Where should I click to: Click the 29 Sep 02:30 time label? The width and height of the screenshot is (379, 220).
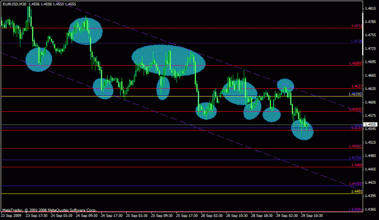pyautogui.click(x=287, y=215)
